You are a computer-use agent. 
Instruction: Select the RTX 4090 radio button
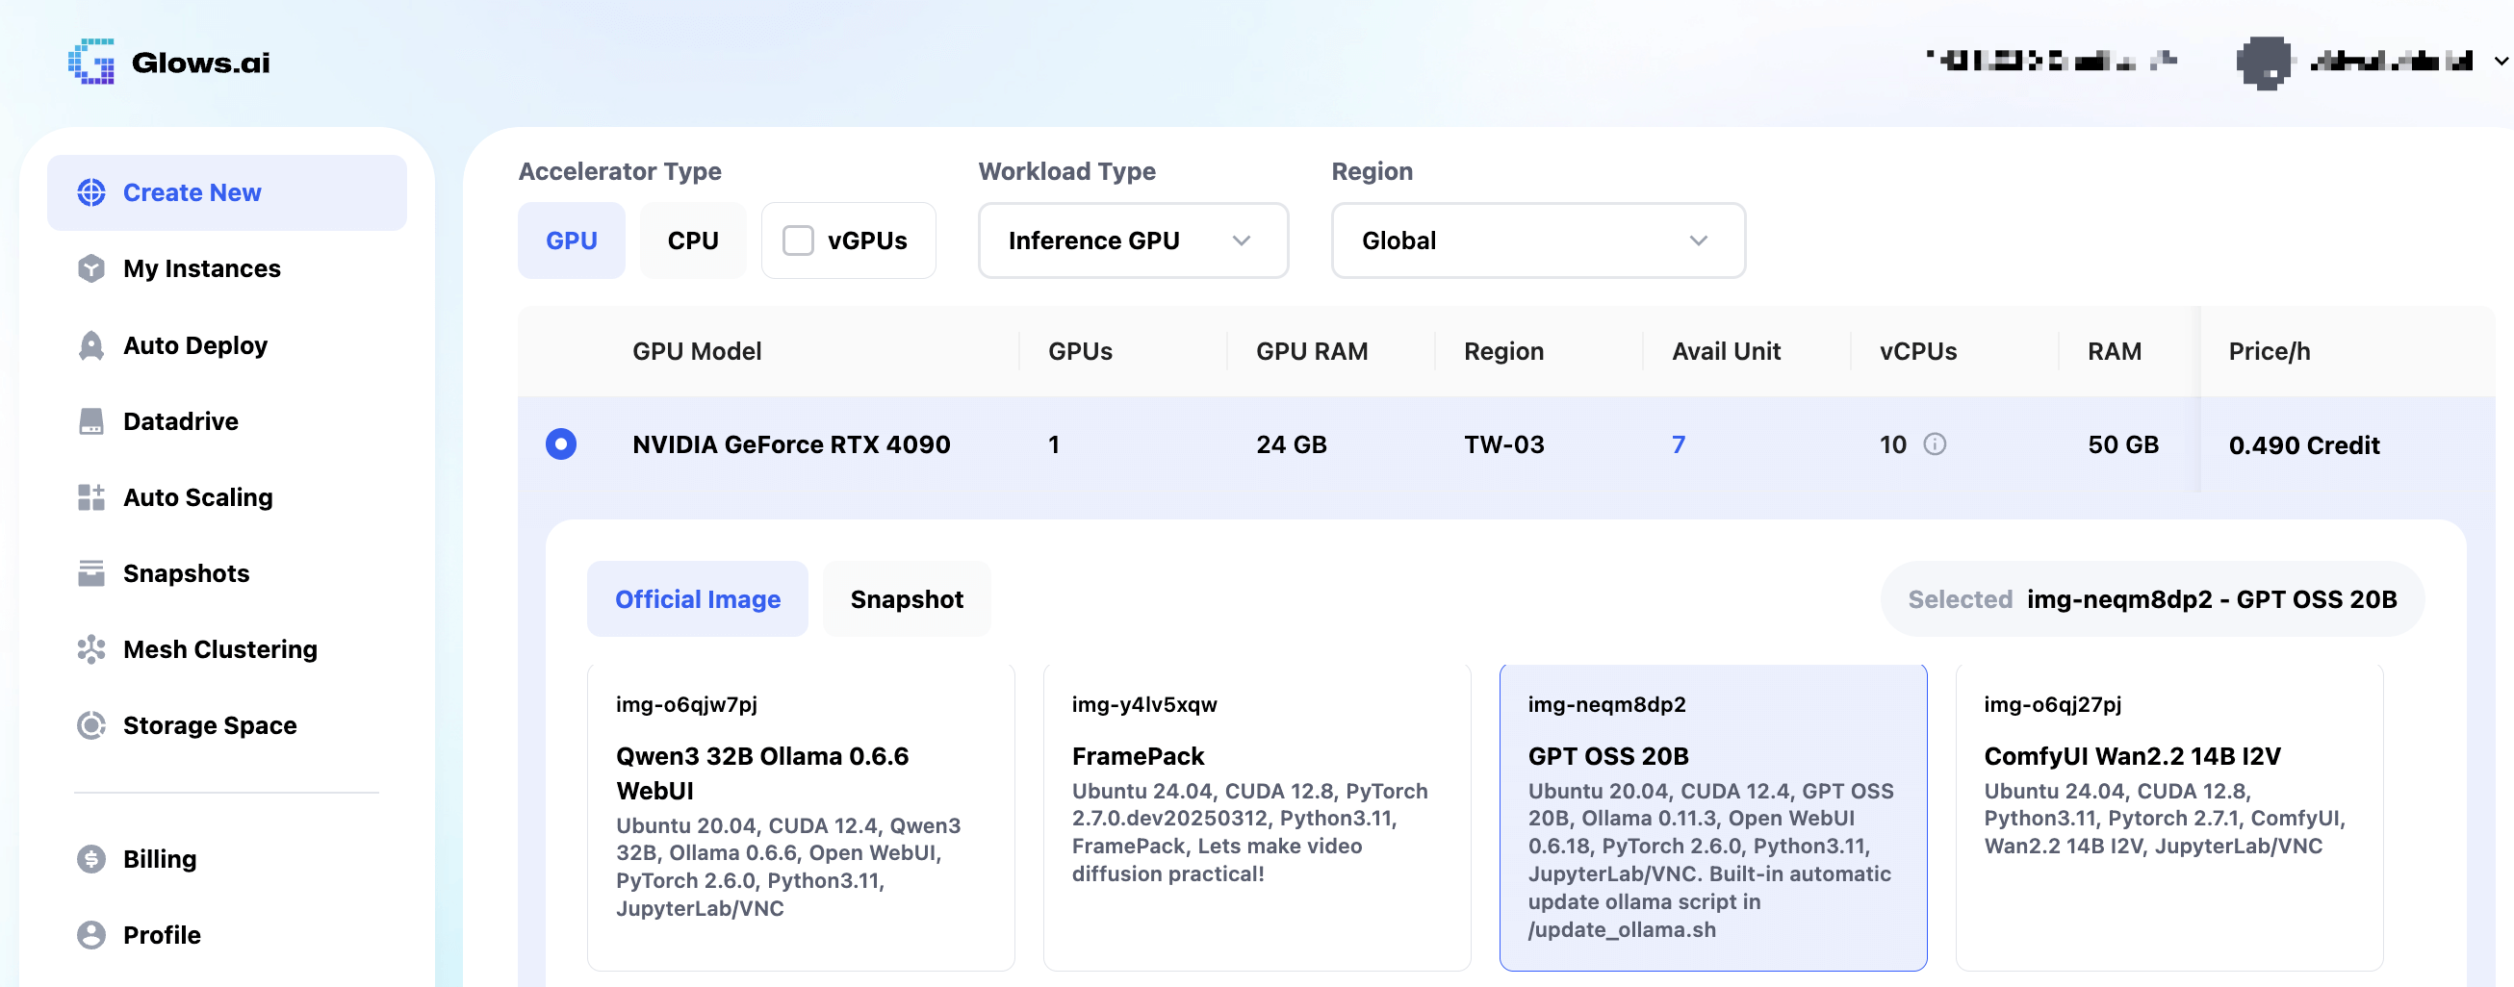coord(561,444)
